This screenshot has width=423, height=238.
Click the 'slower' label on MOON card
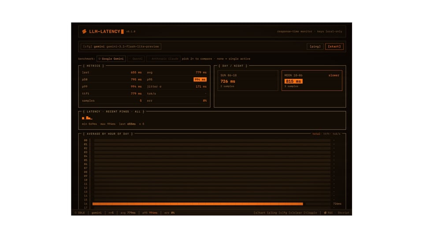334,75
